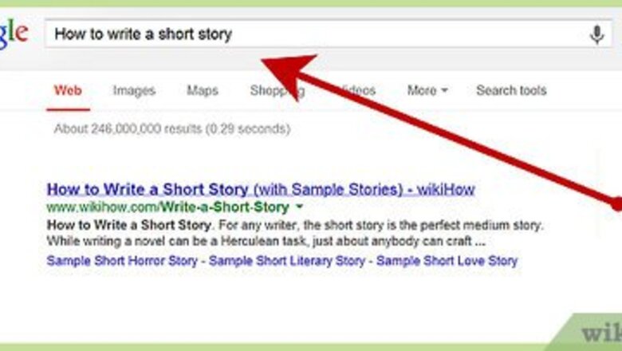Click the microphone voice search icon
This screenshot has height=351, width=622.
[596, 34]
